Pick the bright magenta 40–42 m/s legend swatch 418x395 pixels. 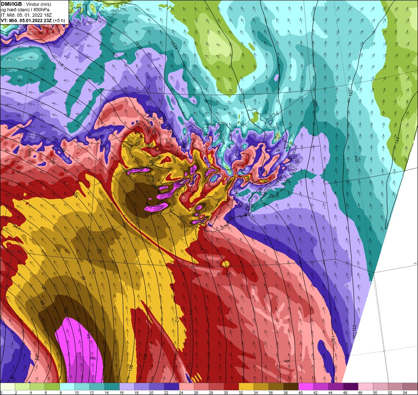click(x=306, y=387)
